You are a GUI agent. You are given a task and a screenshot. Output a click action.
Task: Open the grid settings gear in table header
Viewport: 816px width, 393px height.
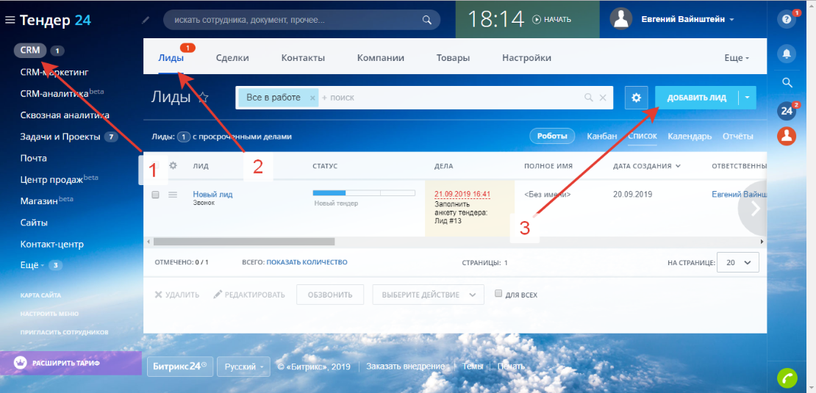click(173, 165)
